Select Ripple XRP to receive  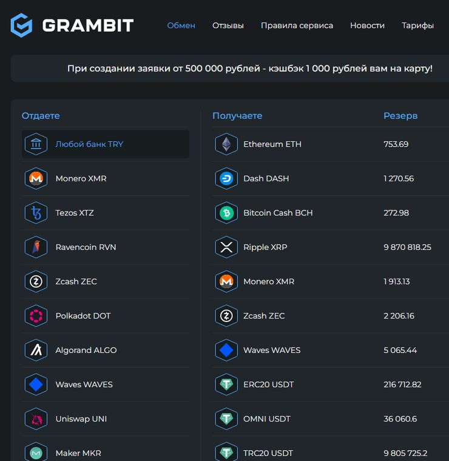(331, 247)
